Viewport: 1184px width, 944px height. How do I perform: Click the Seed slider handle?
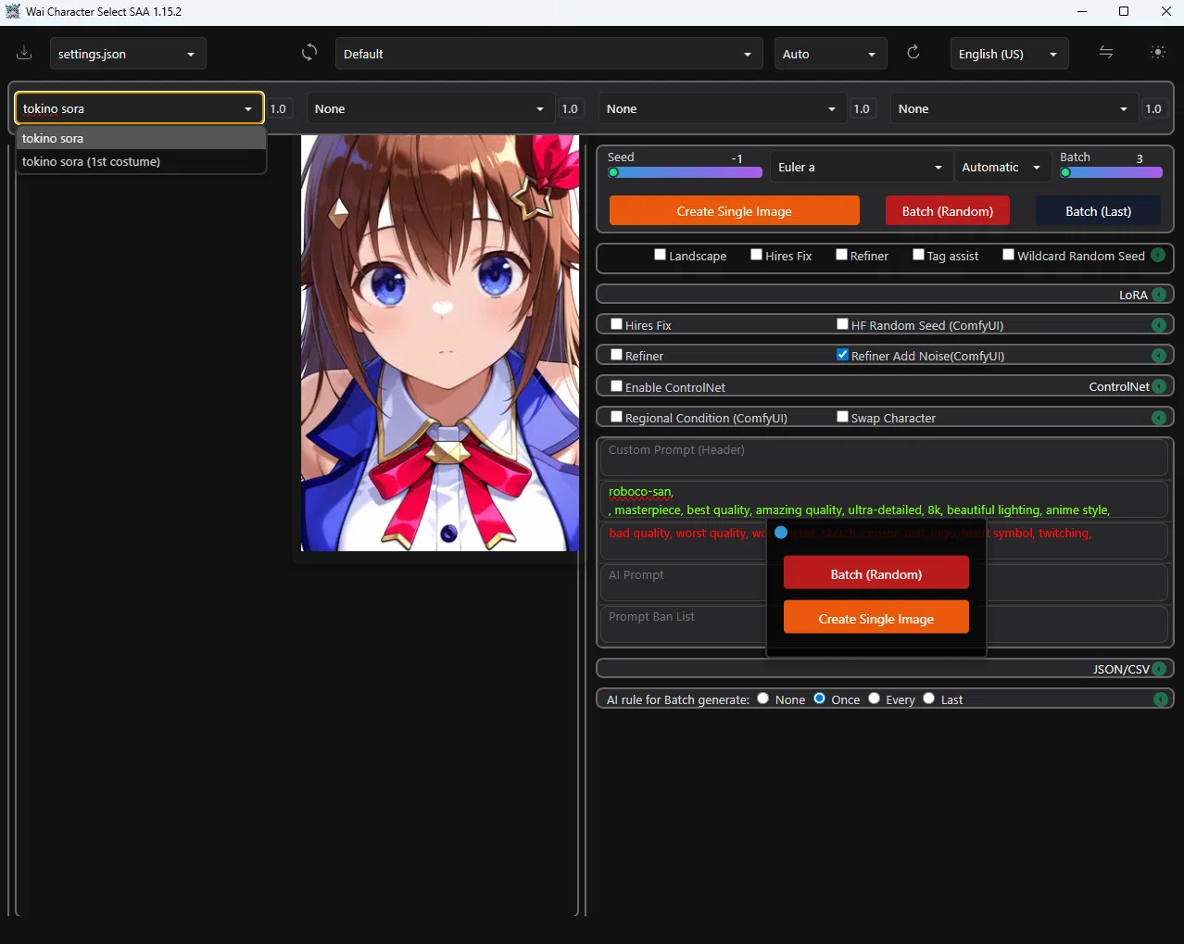point(613,172)
